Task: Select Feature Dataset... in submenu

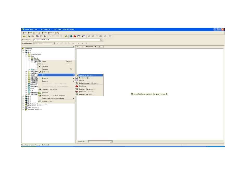Action: 89,75
